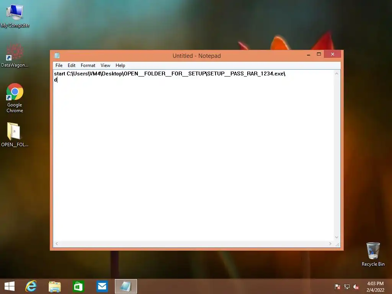The height and width of the screenshot is (294, 392).
Task: Click the vertical scrollbar down arrow
Action: [337, 237]
